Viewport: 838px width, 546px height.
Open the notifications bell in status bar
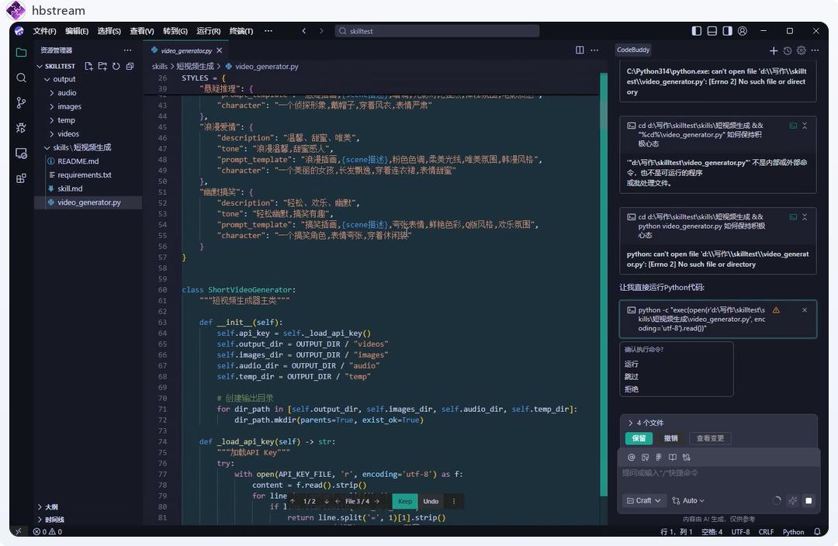[x=817, y=531]
